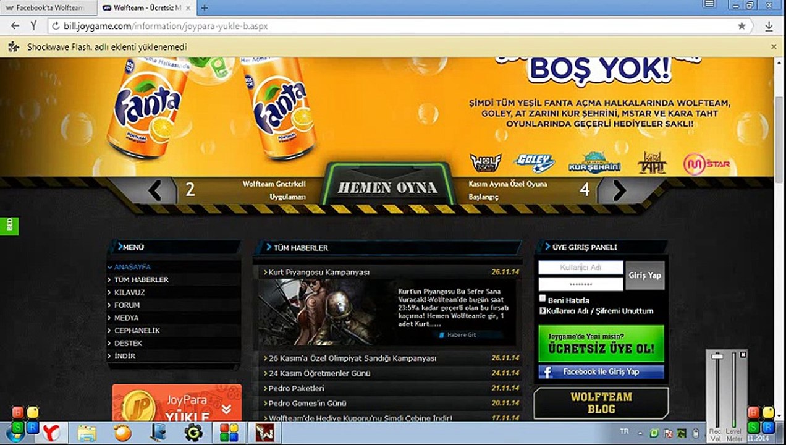This screenshot has width=786, height=445.
Task: Click Facebook ile Giriş Yap button
Action: click(601, 371)
